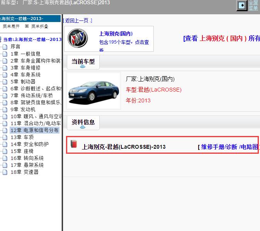Select chapter 2章 车身金属构件
260x231 pixels.
(x=36, y=61)
